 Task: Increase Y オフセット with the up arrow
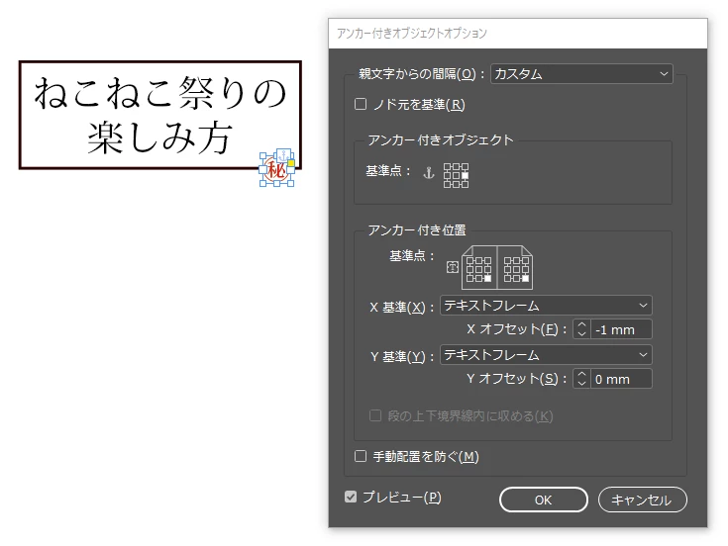point(581,375)
